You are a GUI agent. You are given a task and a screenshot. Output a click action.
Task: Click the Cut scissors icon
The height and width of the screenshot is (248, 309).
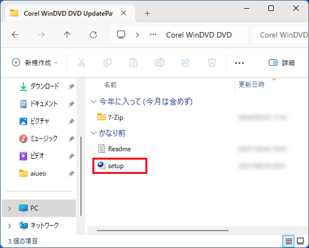[x=81, y=63]
